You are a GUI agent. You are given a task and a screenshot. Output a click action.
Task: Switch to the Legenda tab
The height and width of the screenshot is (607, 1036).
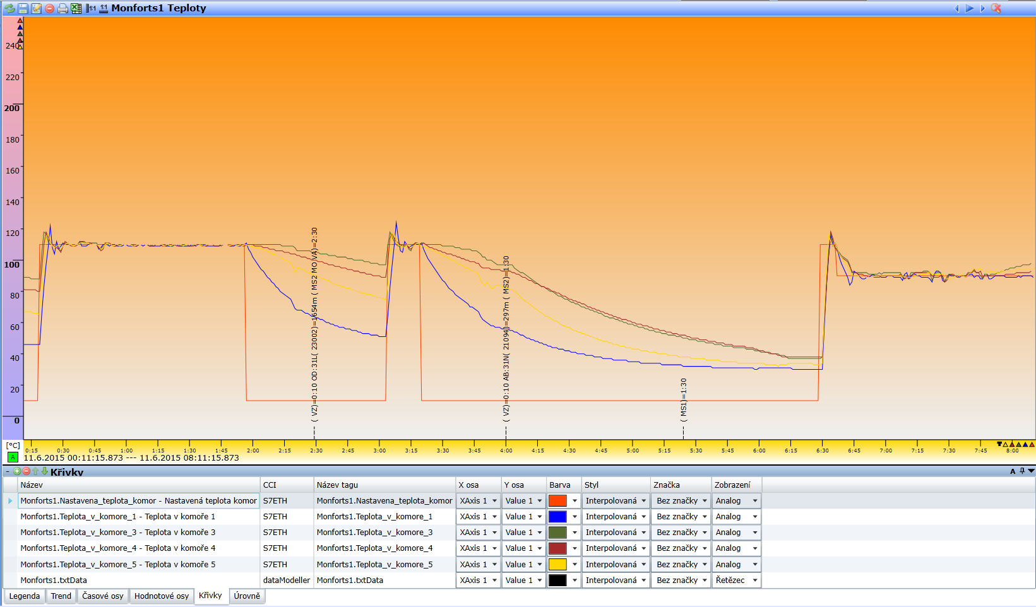(25, 596)
